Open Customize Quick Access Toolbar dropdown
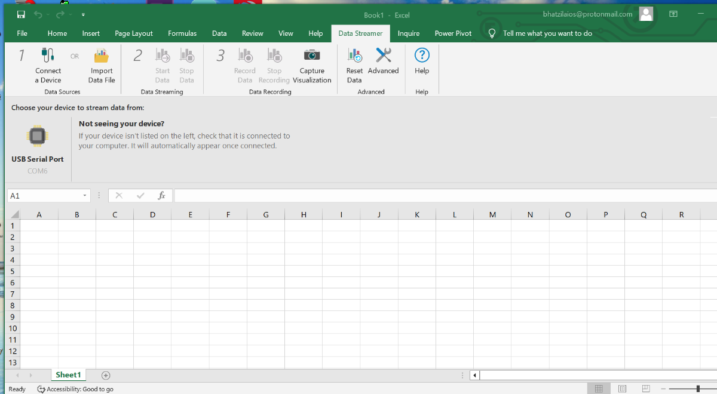The image size is (717, 394). pyautogui.click(x=83, y=14)
